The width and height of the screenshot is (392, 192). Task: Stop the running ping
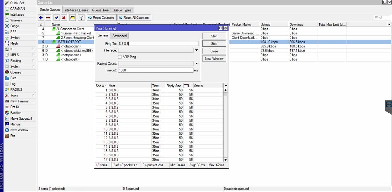(214, 44)
